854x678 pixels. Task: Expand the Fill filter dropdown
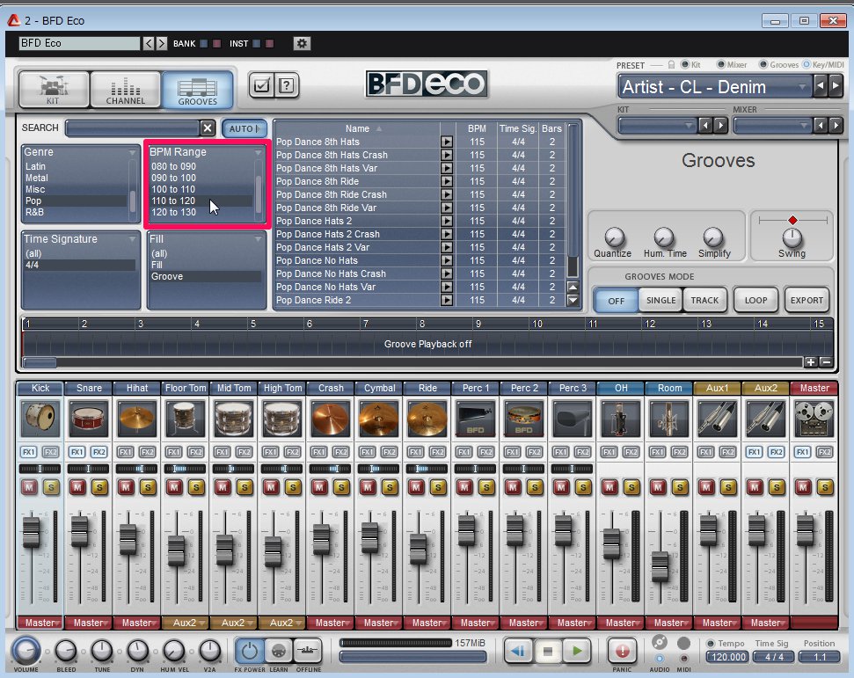pyautogui.click(x=259, y=239)
